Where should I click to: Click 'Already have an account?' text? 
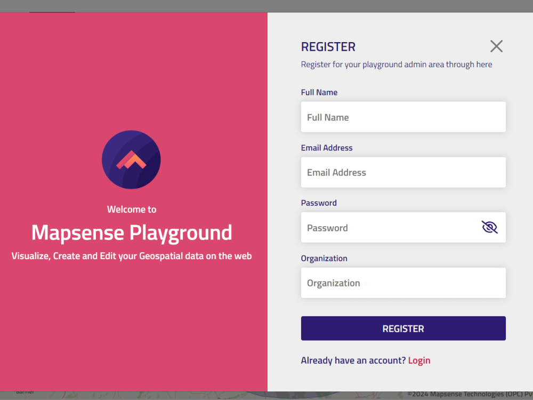point(353,360)
